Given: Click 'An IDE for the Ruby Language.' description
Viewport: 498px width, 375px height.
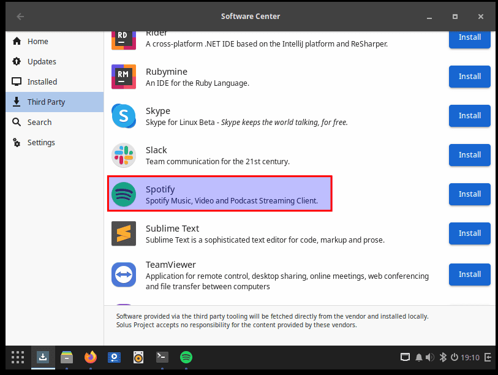Looking at the screenshot, I should point(197,83).
